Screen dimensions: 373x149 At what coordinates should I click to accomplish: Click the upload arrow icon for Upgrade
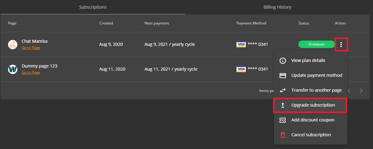click(283, 105)
